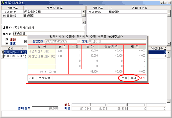Viewport: 172px width, 118px height.
Task: Click the 수정 (edit) button
Action: pyautogui.click(x=124, y=78)
